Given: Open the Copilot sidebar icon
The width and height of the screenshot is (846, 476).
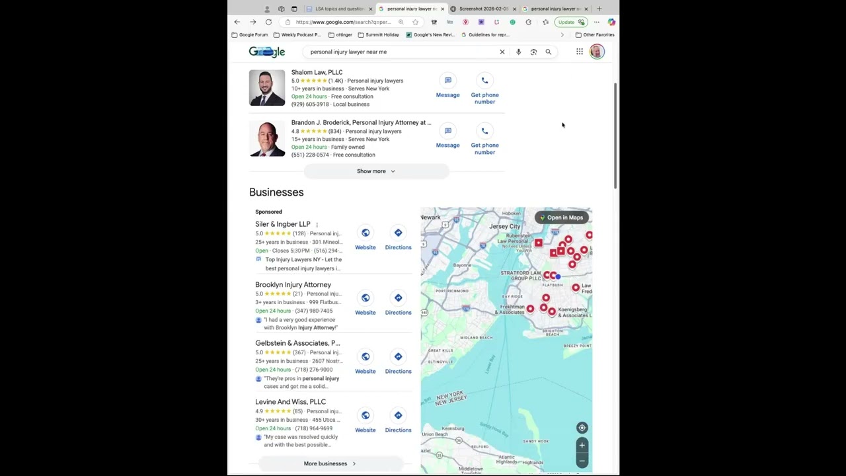Looking at the screenshot, I should point(611,22).
